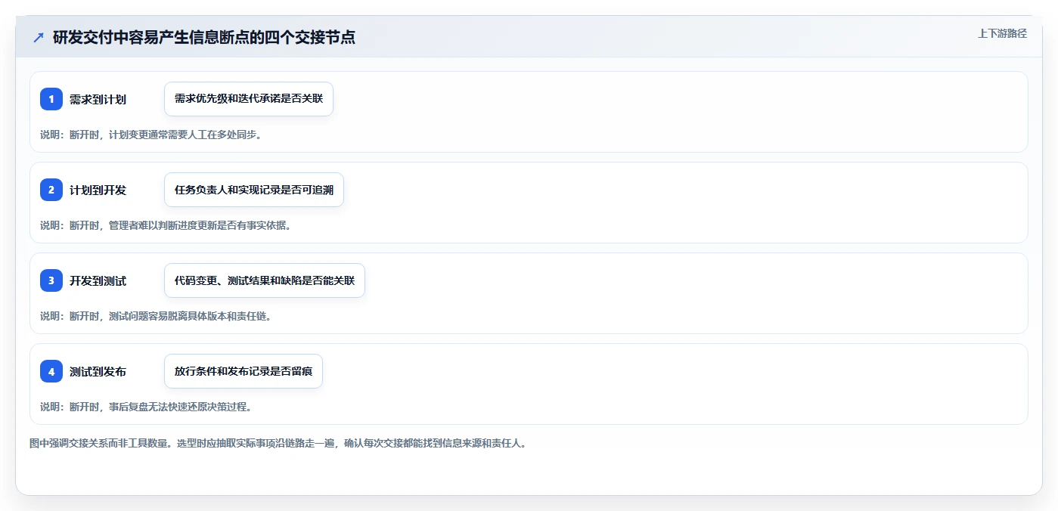Click the note about 管理者难以判断进度更新

coord(165,225)
